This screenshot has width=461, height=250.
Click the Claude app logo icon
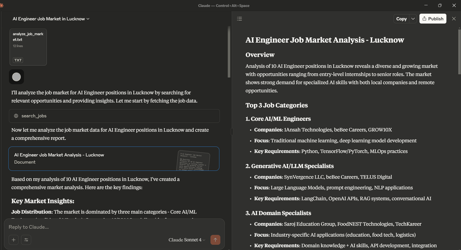1,6
